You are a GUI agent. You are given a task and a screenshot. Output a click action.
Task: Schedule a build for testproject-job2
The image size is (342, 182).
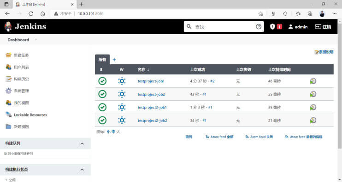tap(313, 94)
